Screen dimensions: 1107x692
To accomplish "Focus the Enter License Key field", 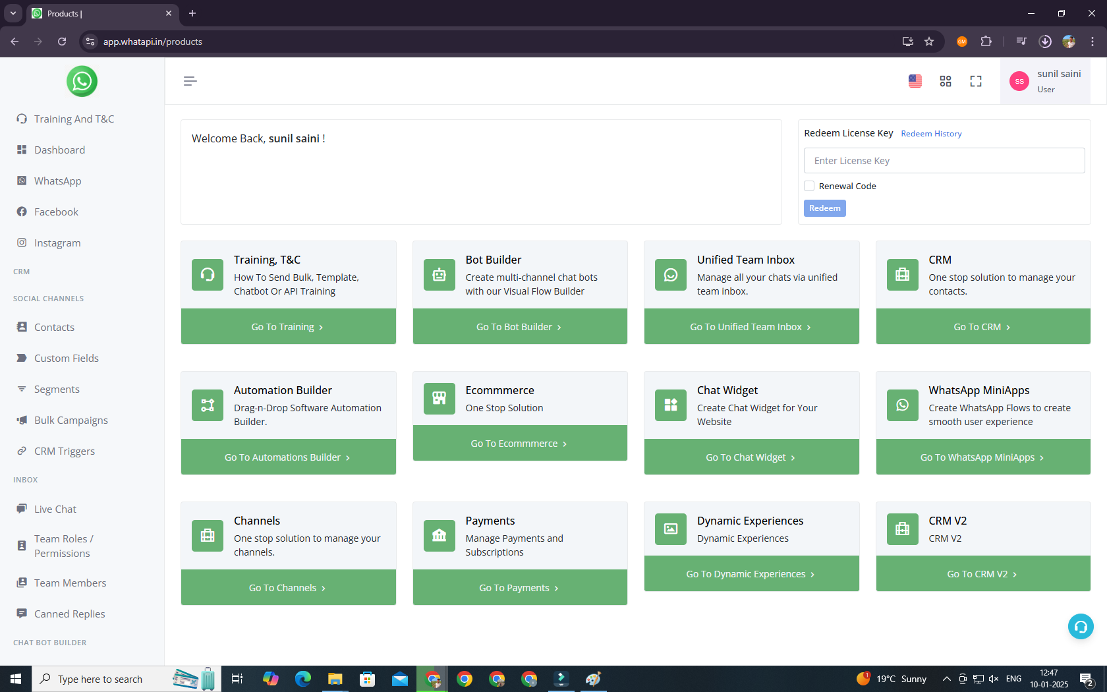I will click(944, 161).
